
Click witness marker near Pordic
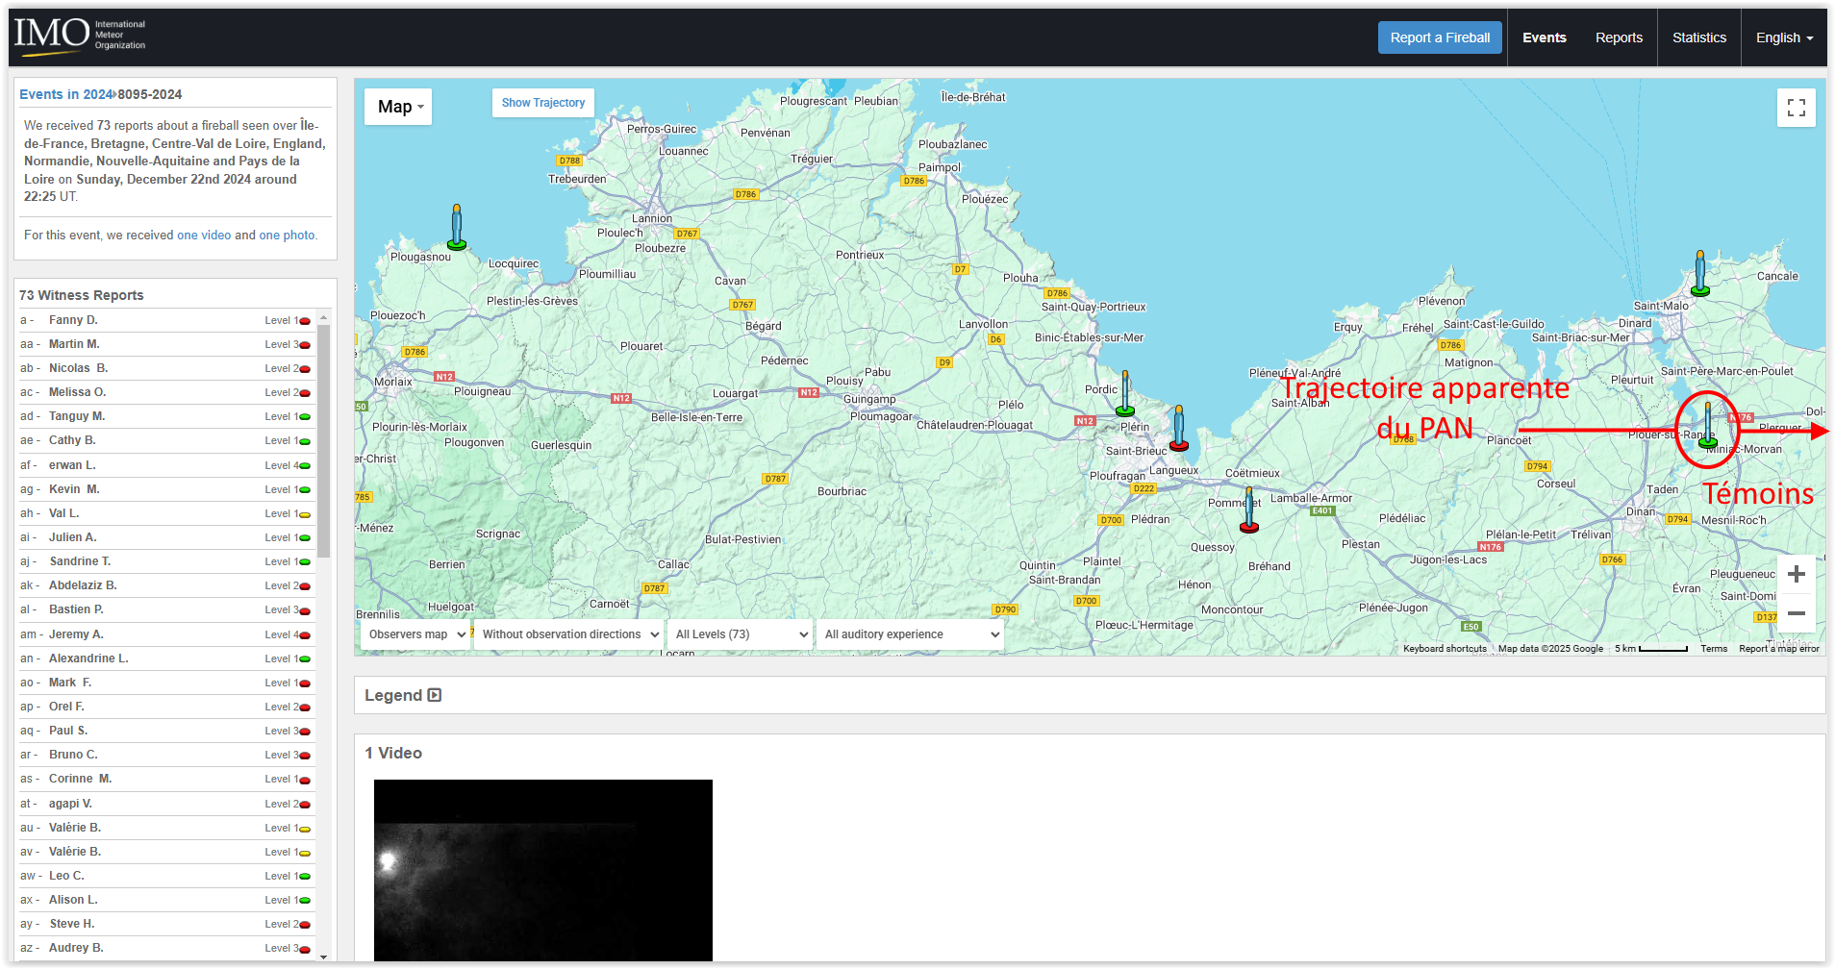pos(1124,394)
